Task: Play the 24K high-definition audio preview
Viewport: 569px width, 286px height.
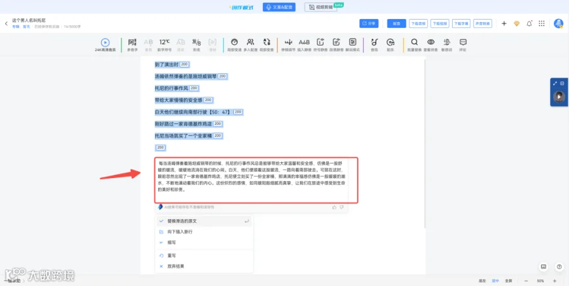Action: (x=105, y=43)
